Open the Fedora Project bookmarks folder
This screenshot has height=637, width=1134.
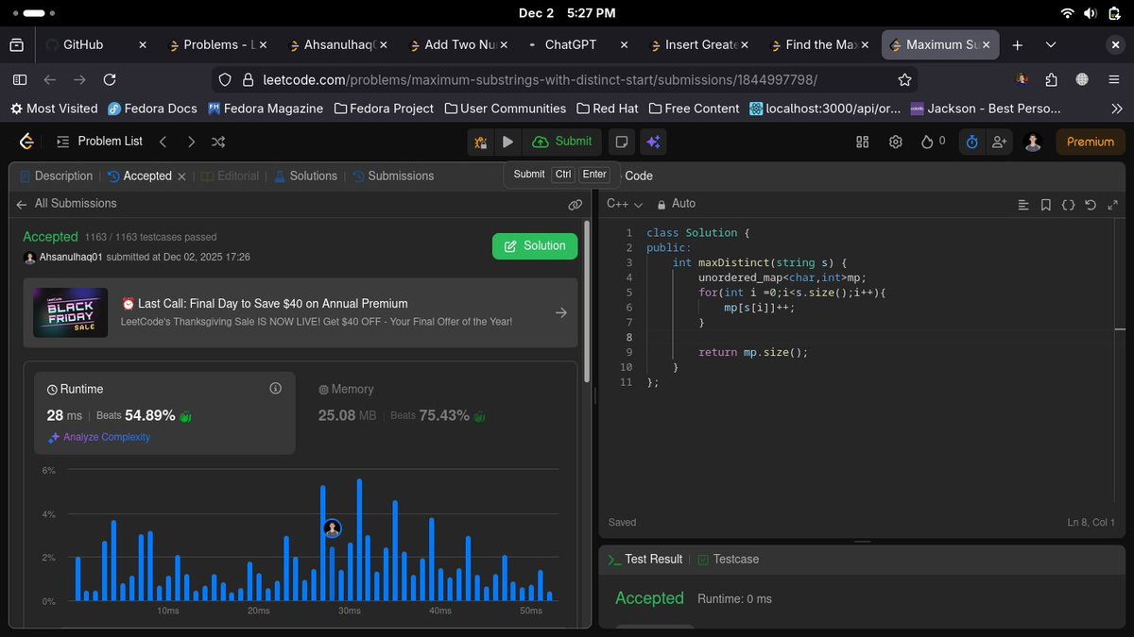click(x=384, y=109)
